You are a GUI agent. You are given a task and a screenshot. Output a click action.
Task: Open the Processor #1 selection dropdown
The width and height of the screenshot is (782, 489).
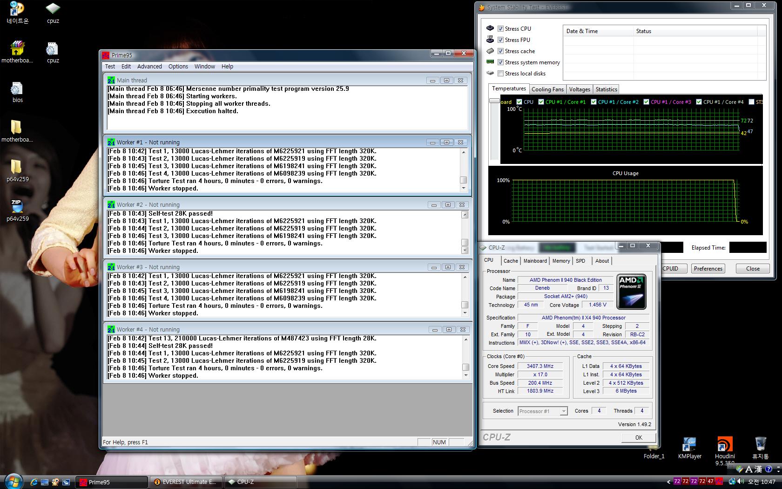click(x=564, y=411)
